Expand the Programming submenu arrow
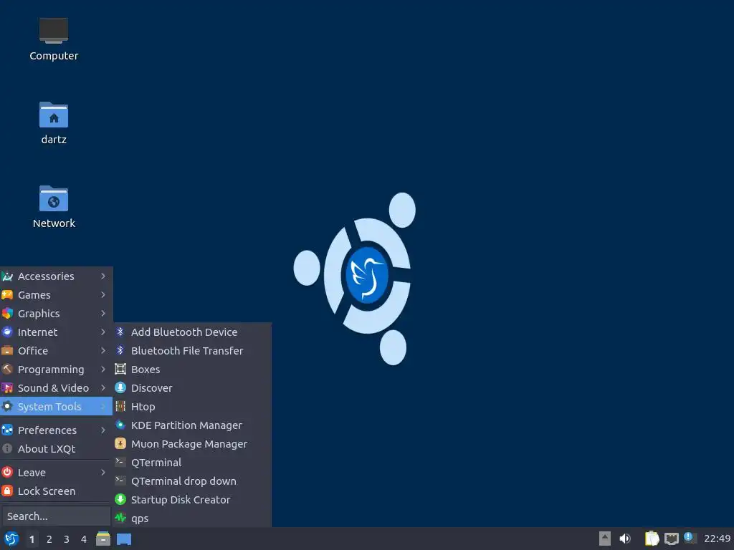This screenshot has height=550, width=734. tap(103, 370)
